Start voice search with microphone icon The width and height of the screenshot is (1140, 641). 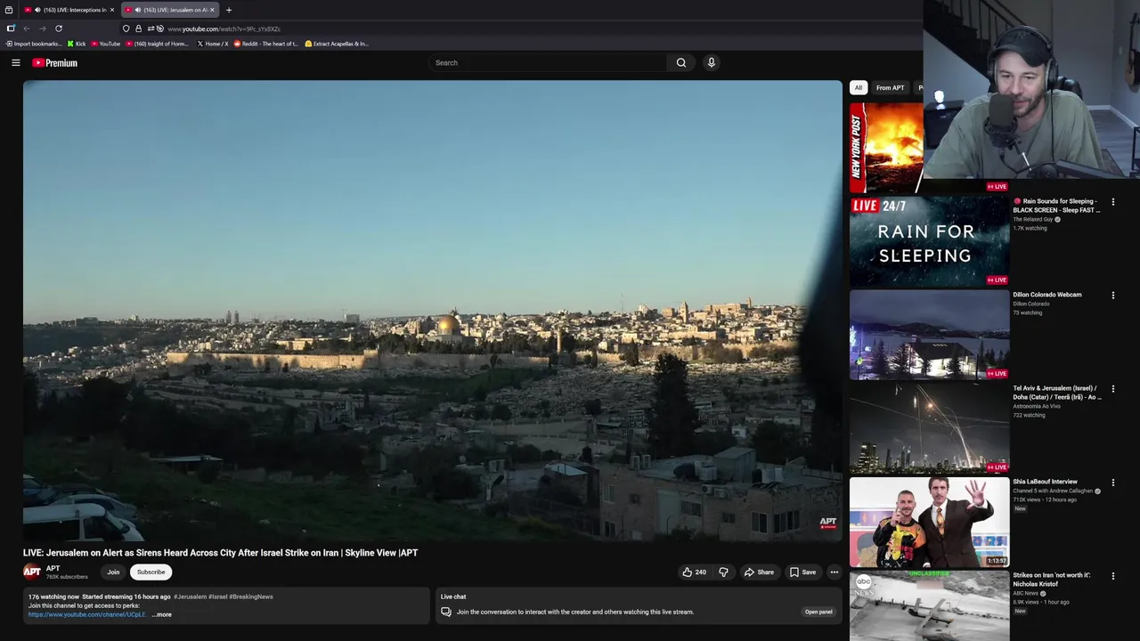click(x=711, y=62)
